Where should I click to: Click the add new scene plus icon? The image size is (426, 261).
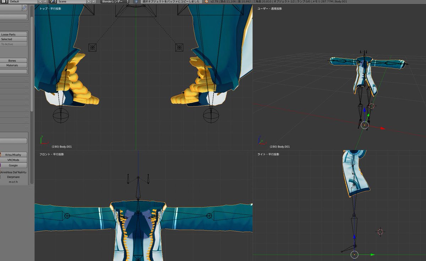pyautogui.click(x=89, y=2)
